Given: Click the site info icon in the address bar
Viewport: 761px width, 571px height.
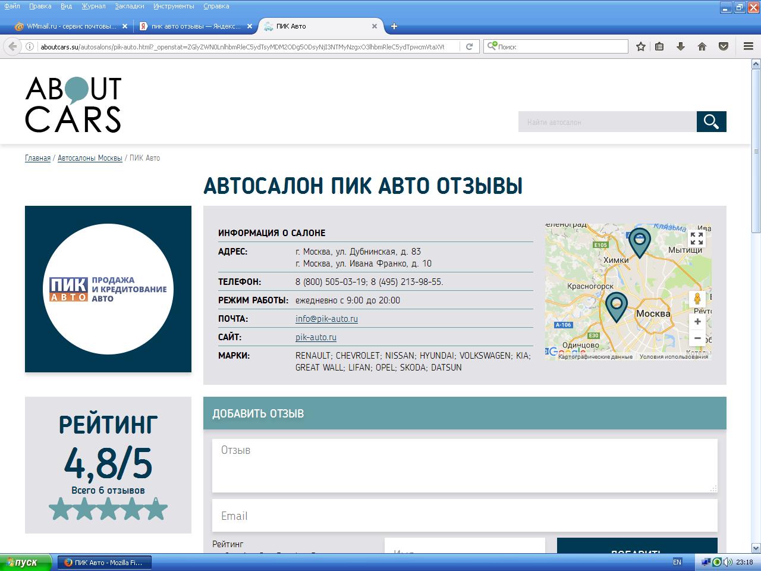Looking at the screenshot, I should (30, 46).
